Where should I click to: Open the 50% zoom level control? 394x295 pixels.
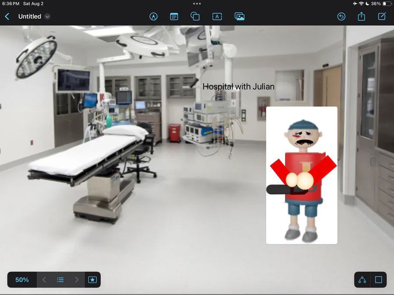click(22, 280)
